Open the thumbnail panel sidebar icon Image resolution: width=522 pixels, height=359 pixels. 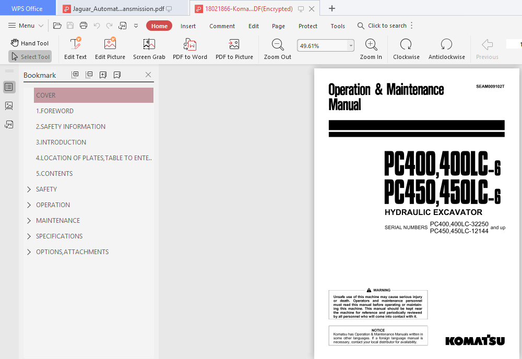9,106
